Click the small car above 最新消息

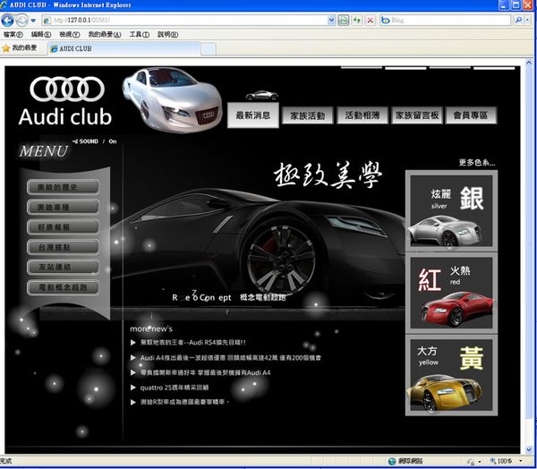(261, 95)
